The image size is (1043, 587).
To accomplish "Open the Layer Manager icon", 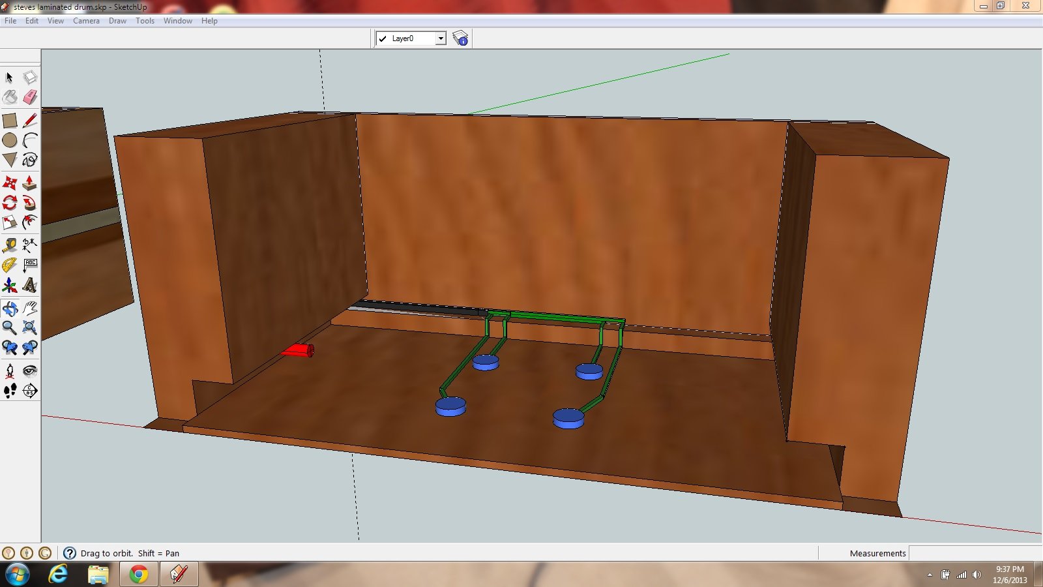I will (x=460, y=38).
